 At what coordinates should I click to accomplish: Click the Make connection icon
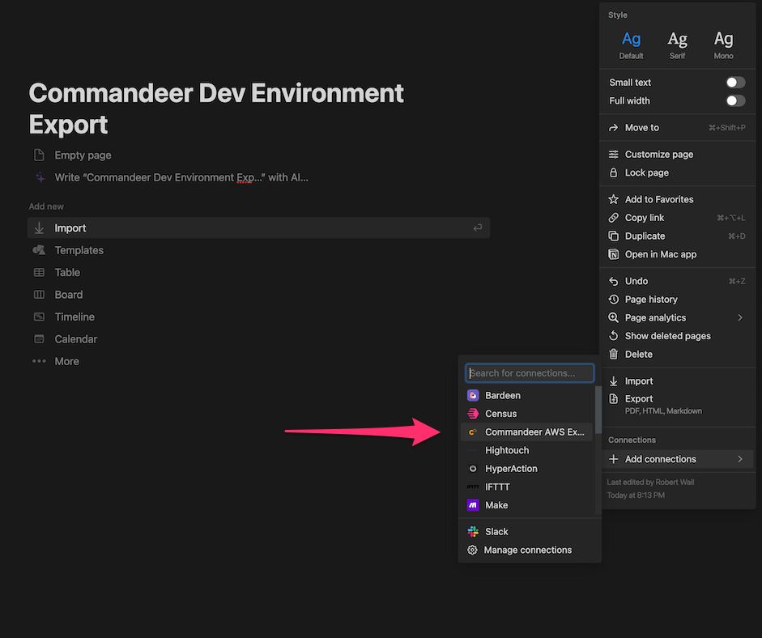(473, 505)
